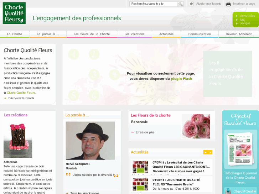Click the pink arrow beside En savoir plus
This screenshot has width=259, height=194.
coord(132,132)
